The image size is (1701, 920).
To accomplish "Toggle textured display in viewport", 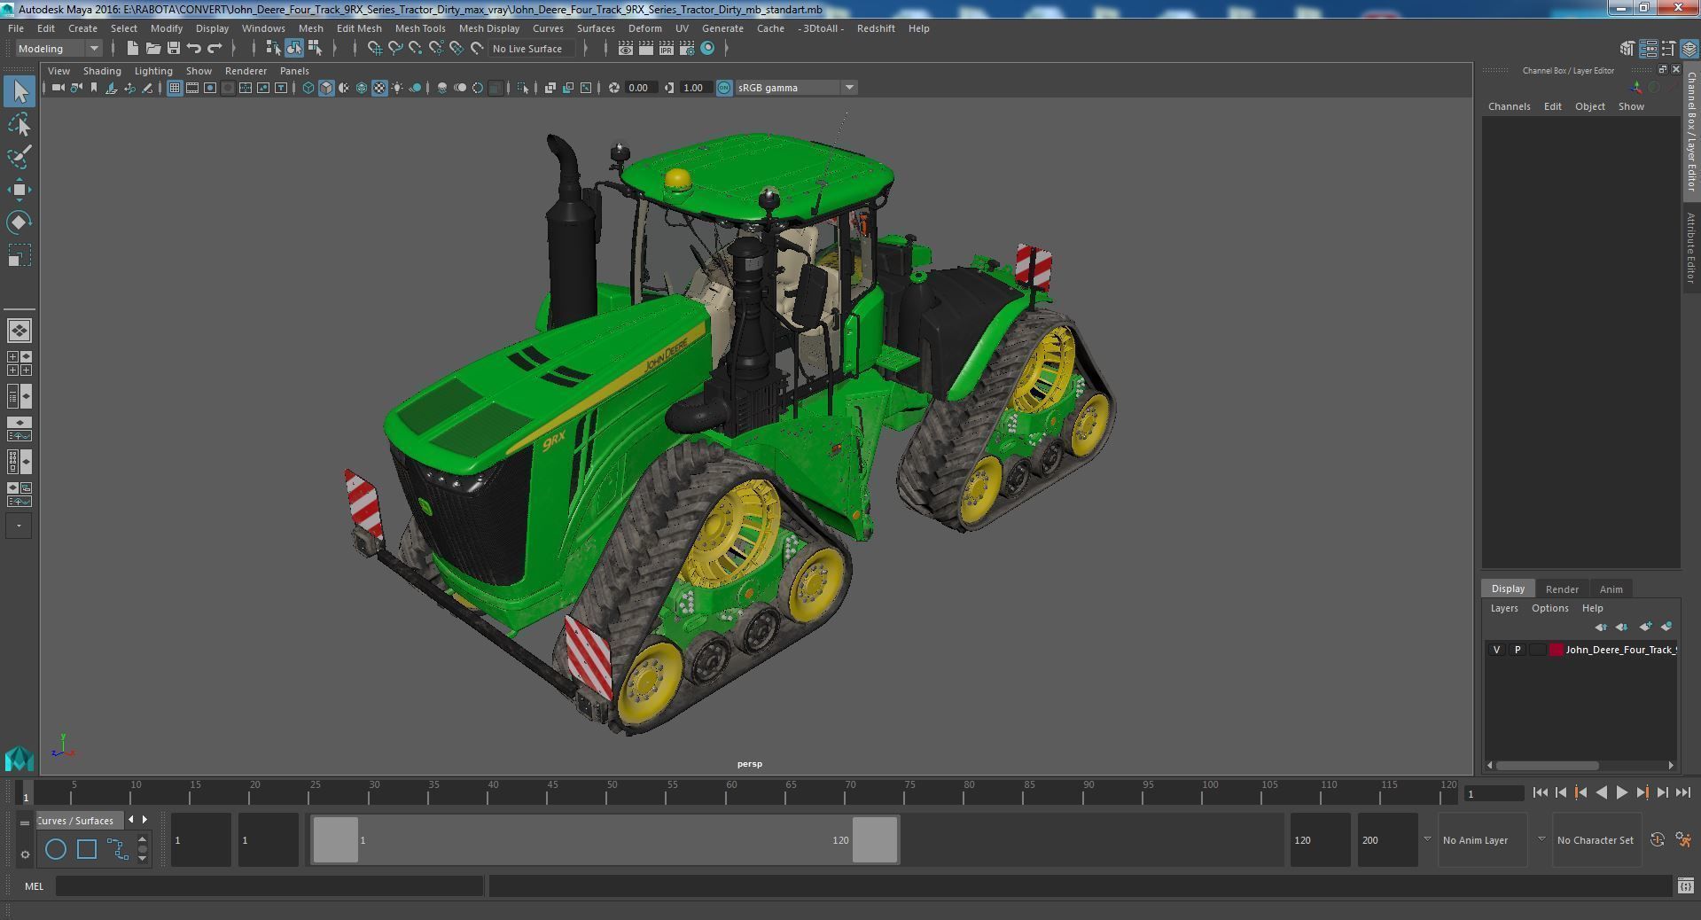I will 379,88.
